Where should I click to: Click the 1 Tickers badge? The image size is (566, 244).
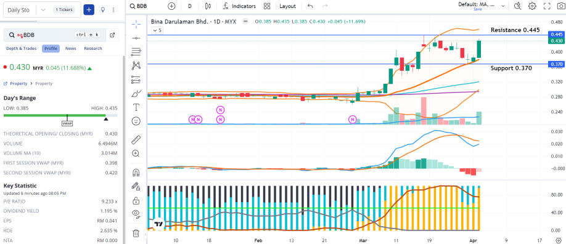coord(64,10)
